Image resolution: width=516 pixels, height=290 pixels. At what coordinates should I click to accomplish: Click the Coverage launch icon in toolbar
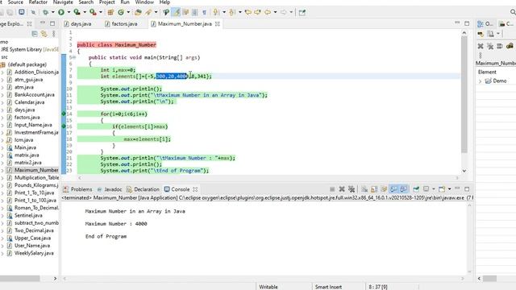77,12
